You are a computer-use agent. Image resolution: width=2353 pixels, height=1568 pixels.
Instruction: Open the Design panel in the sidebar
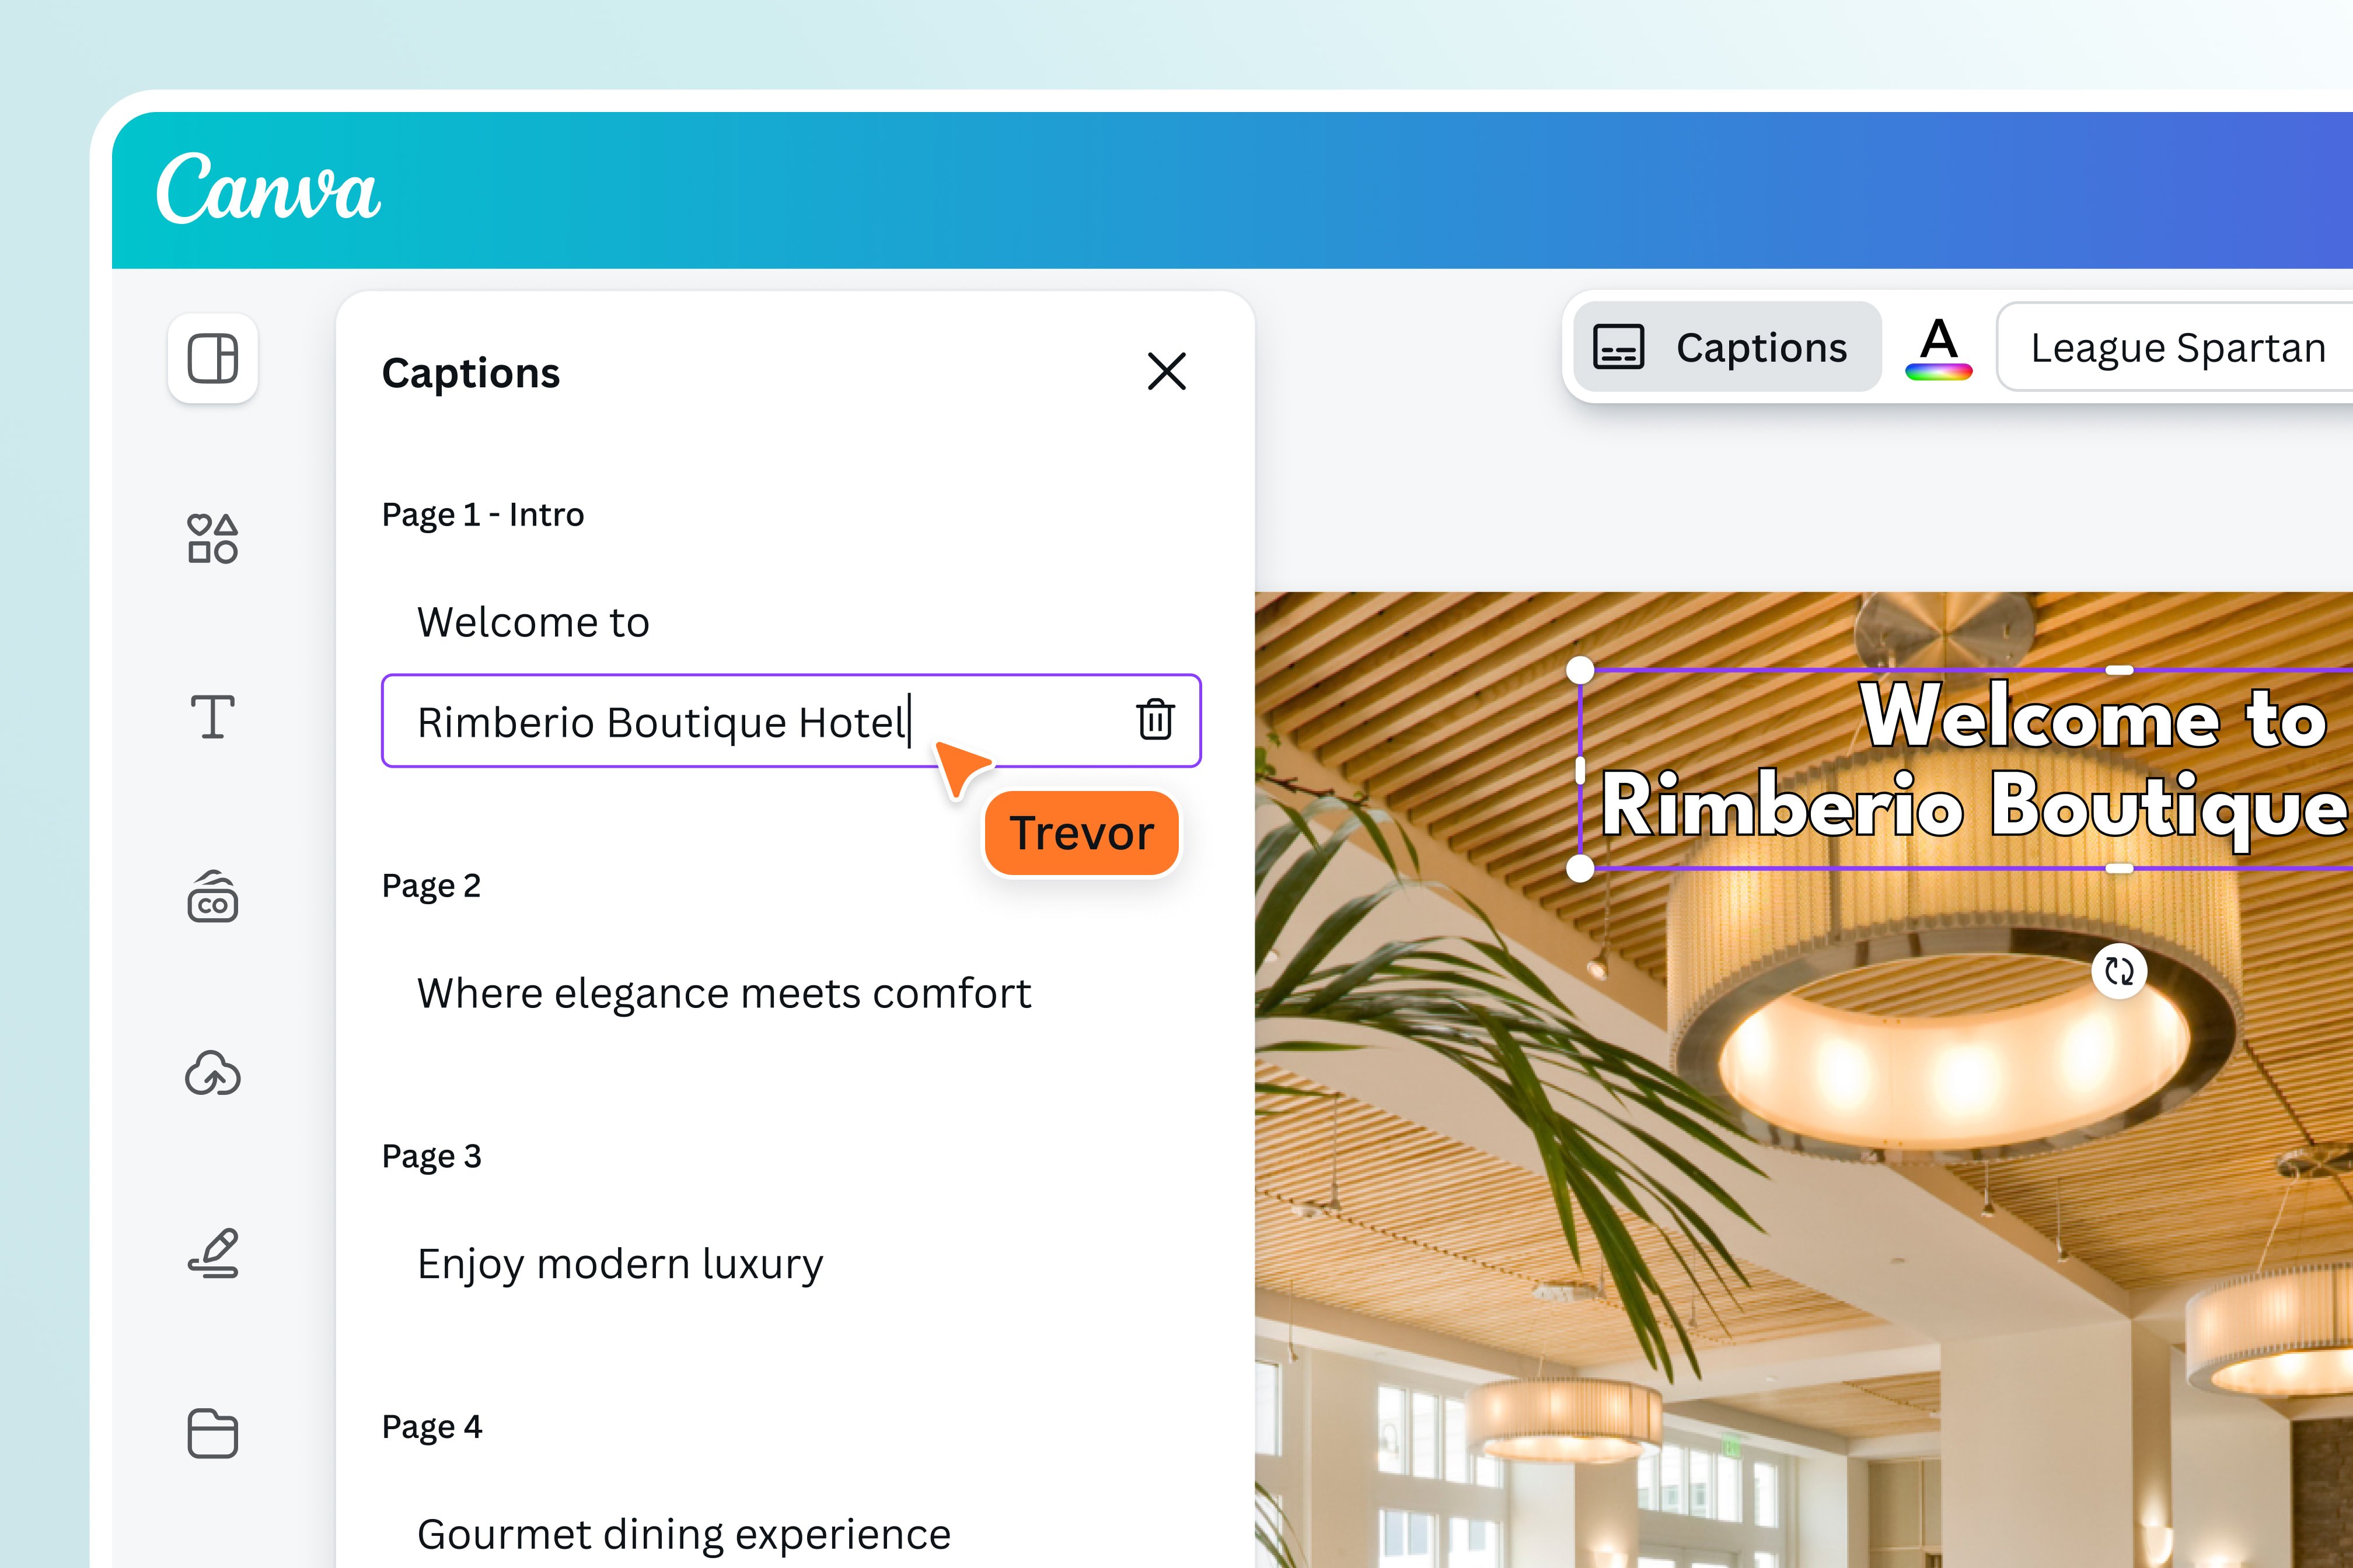[x=212, y=359]
